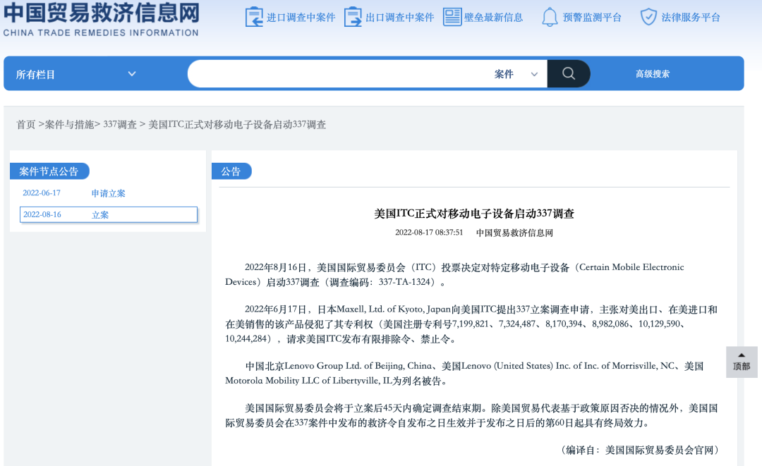Viewport: 762px width, 466px height.
Task: Click the footer note 编译自：美国国际贸易委员会官网
Action: 640,450
